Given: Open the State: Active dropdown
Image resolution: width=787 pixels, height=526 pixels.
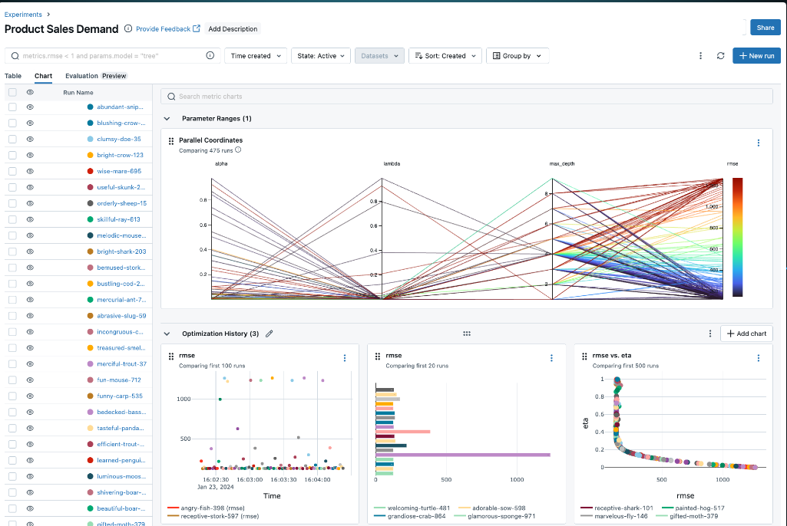Looking at the screenshot, I should [x=321, y=56].
